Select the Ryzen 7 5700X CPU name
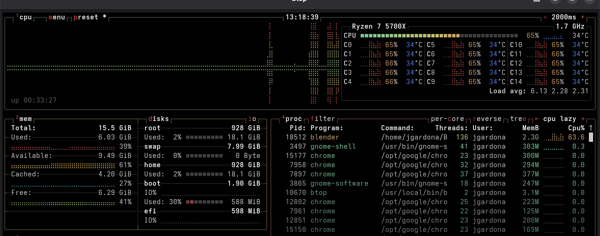 (379, 26)
